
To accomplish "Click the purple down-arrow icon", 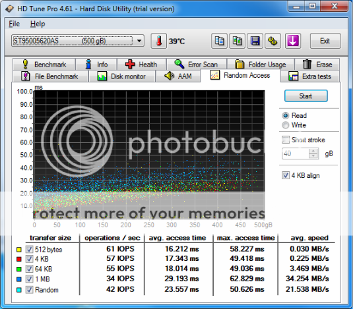I will [x=293, y=41].
